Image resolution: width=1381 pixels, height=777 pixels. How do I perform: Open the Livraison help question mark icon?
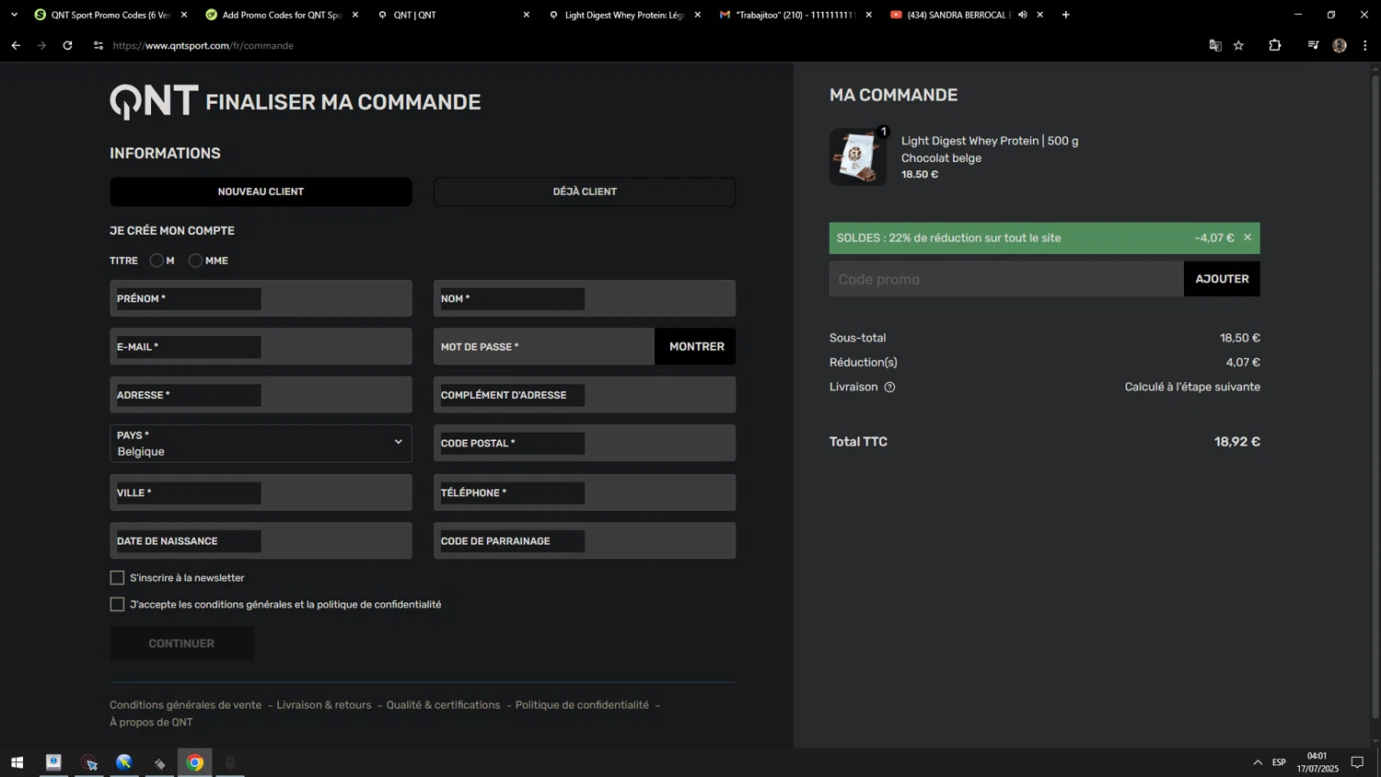pyautogui.click(x=889, y=388)
